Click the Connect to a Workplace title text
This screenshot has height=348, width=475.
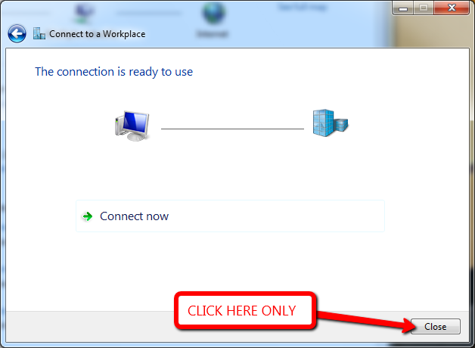98,34
